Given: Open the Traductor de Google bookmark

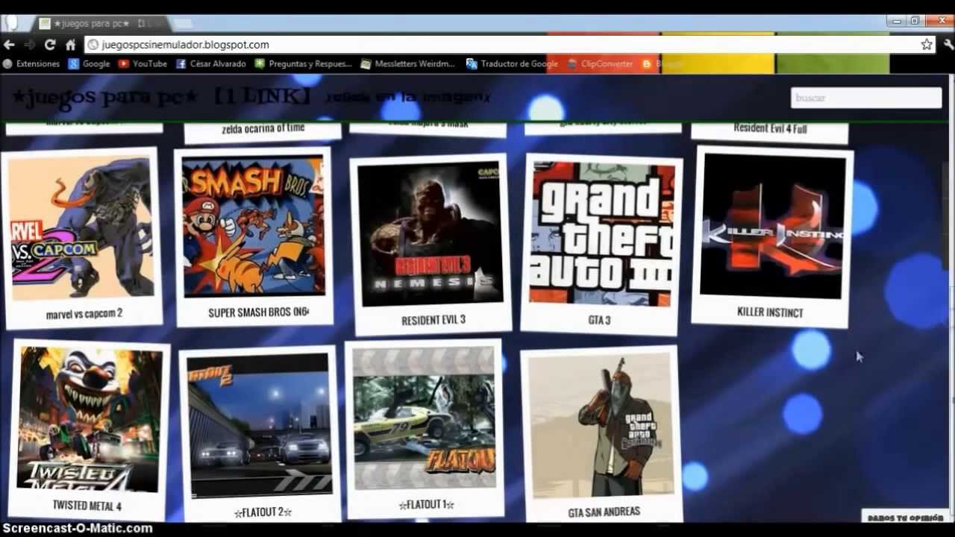Looking at the screenshot, I should pyautogui.click(x=513, y=64).
